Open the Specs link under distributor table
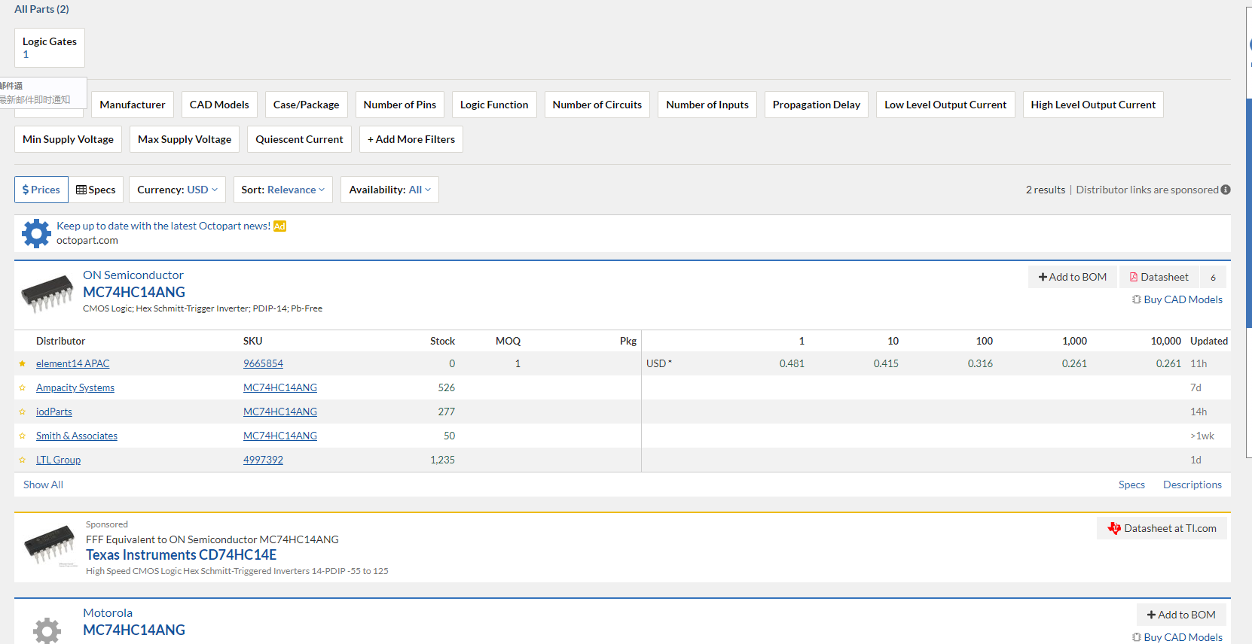The image size is (1252, 644). [1131, 485]
